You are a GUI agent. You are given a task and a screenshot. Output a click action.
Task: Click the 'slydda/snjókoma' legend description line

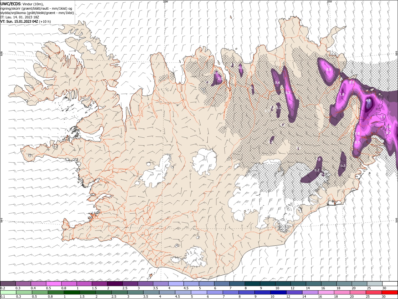[x=37, y=13]
